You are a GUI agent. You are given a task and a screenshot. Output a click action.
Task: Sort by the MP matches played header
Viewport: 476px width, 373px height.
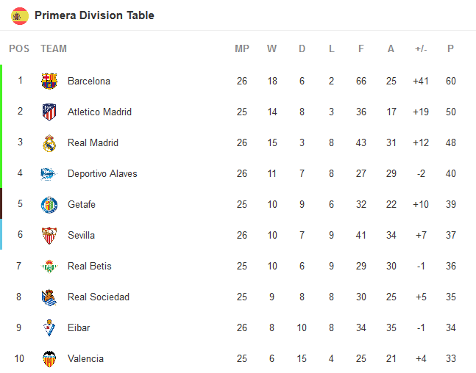(x=242, y=49)
